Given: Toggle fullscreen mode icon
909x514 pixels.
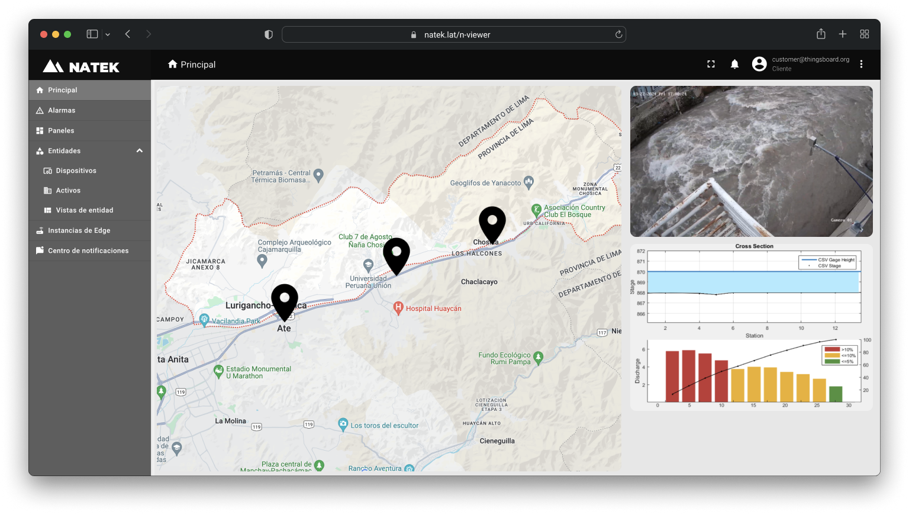Looking at the screenshot, I should click(711, 65).
